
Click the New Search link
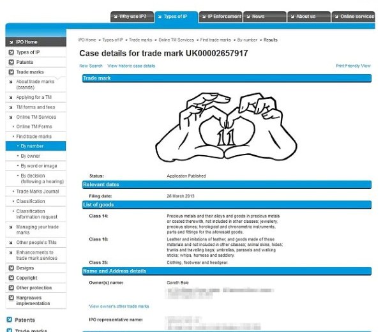click(91, 66)
